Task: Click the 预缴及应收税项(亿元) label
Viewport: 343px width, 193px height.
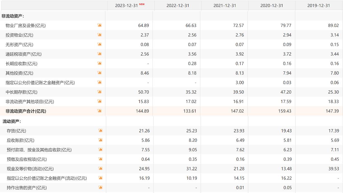Action: [27, 160]
